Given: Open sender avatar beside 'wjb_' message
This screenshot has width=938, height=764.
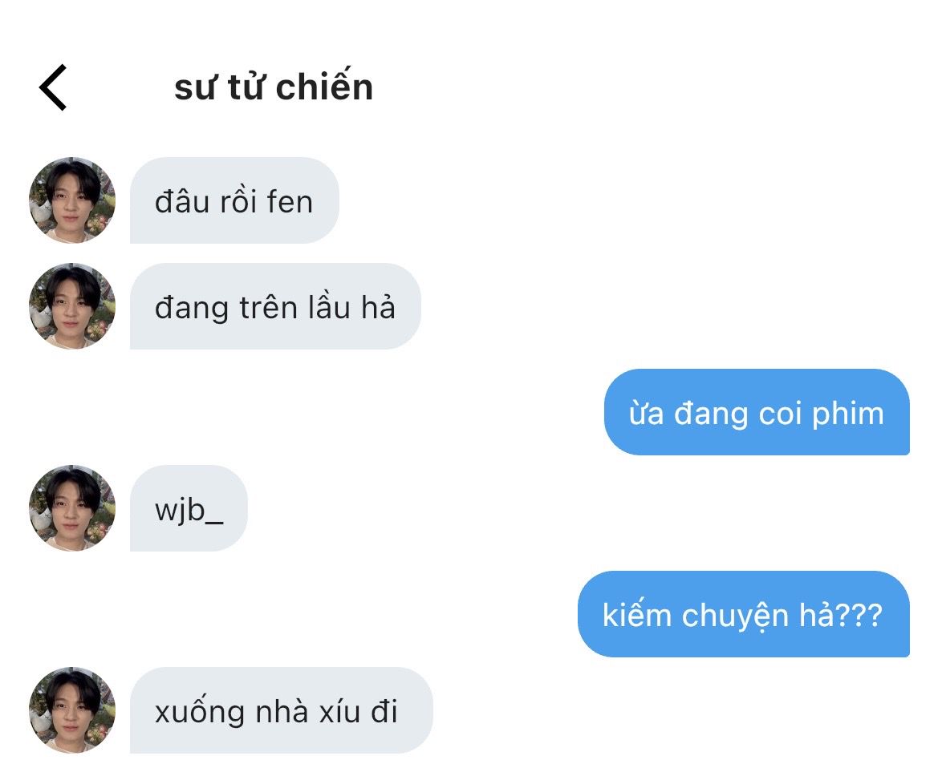Looking at the screenshot, I should pyautogui.click(x=72, y=508).
